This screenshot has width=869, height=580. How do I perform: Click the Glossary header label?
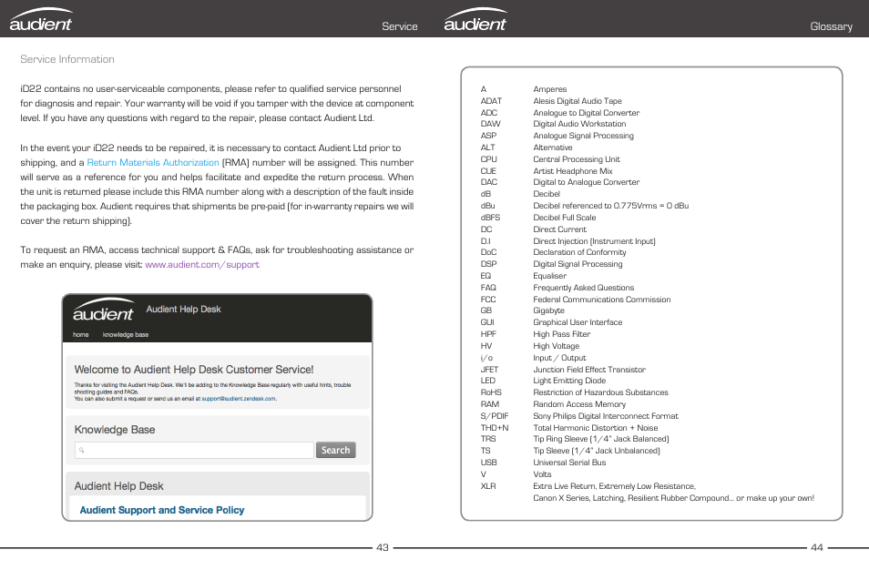(832, 26)
